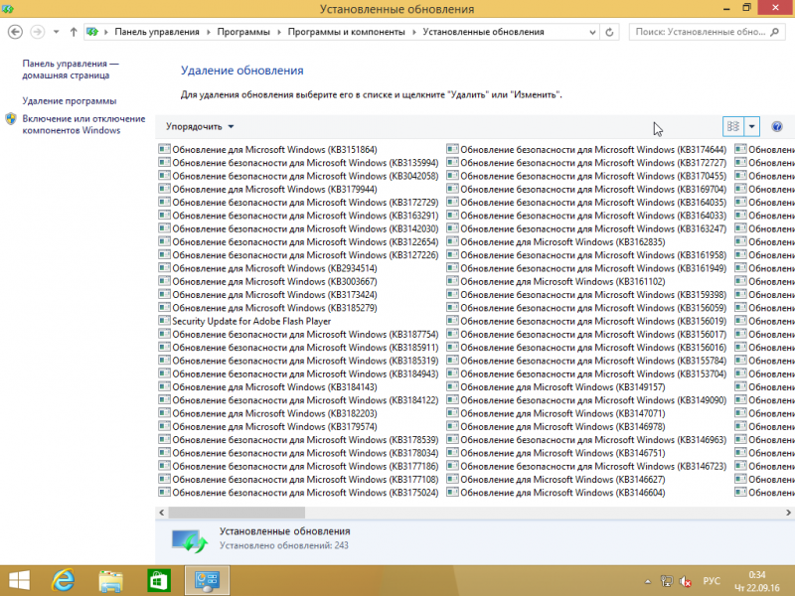The width and height of the screenshot is (795, 596).
Task: Select update KB3151864
Action: pyautogui.click(x=267, y=150)
